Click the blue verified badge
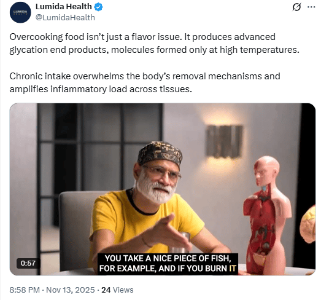This screenshot has width=321, height=300. coord(98,7)
